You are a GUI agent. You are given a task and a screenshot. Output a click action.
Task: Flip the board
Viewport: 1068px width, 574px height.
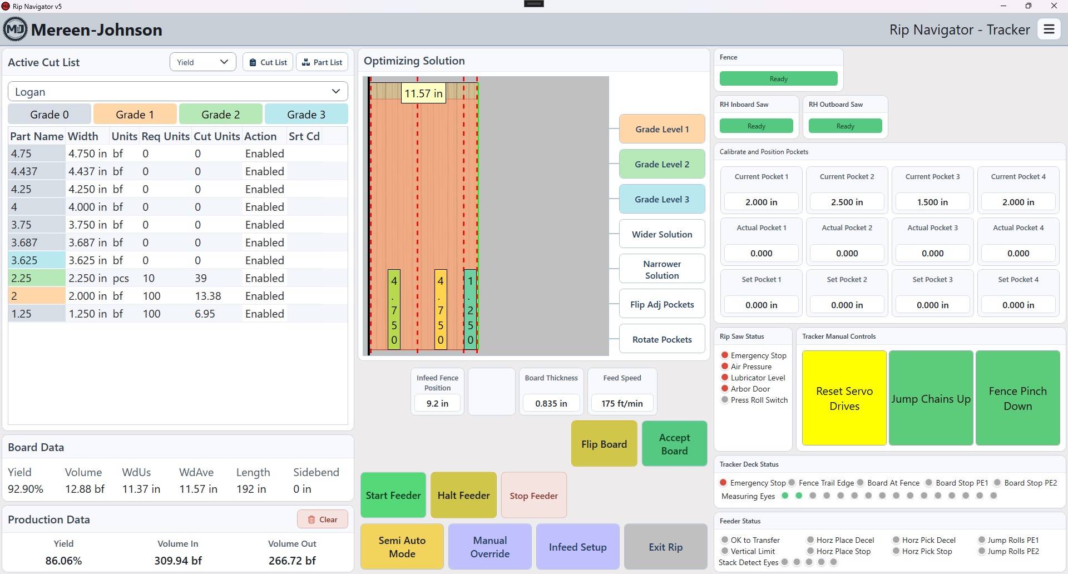(x=604, y=444)
